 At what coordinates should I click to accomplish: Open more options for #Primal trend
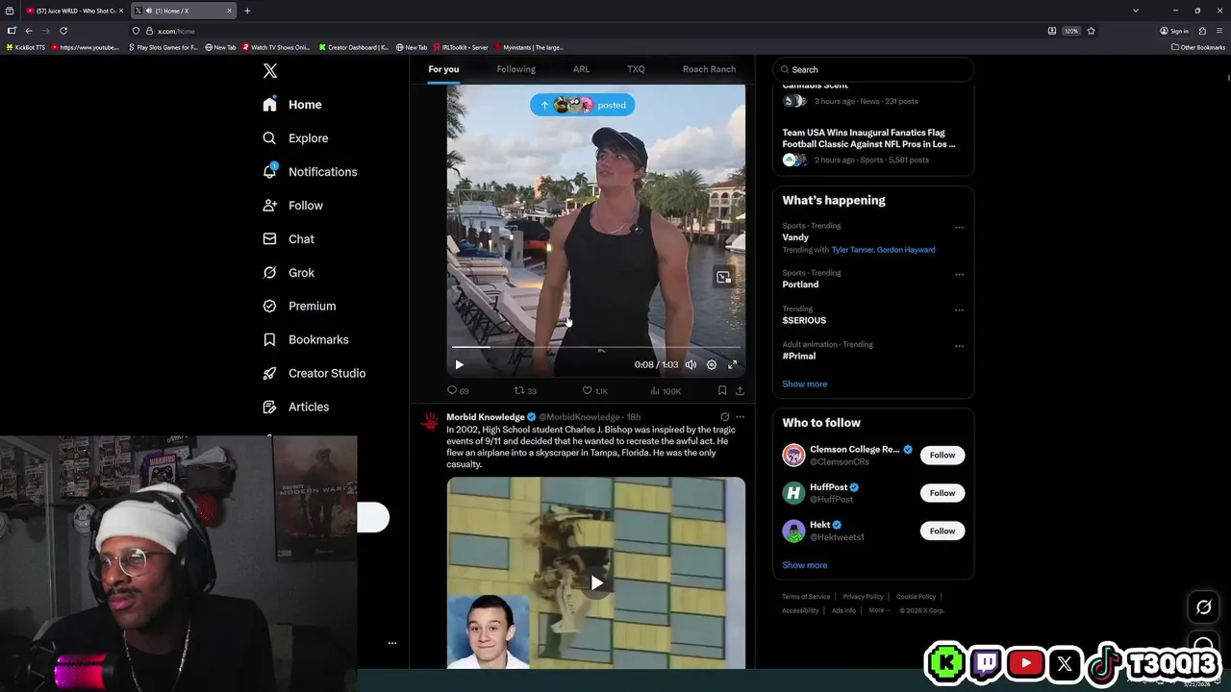tap(959, 346)
